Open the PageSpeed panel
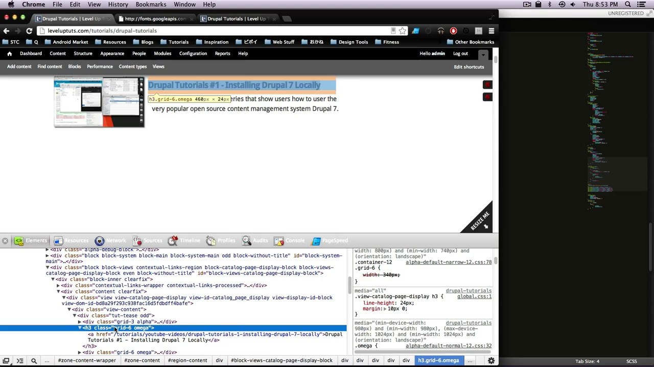This screenshot has width=654, height=367. [330, 241]
